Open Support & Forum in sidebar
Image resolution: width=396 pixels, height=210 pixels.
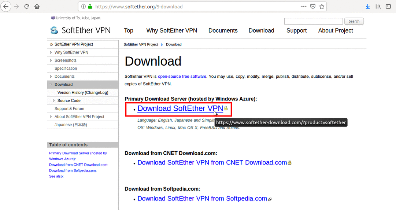click(69, 108)
